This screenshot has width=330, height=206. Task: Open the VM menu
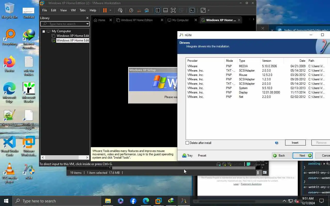click(73, 10)
